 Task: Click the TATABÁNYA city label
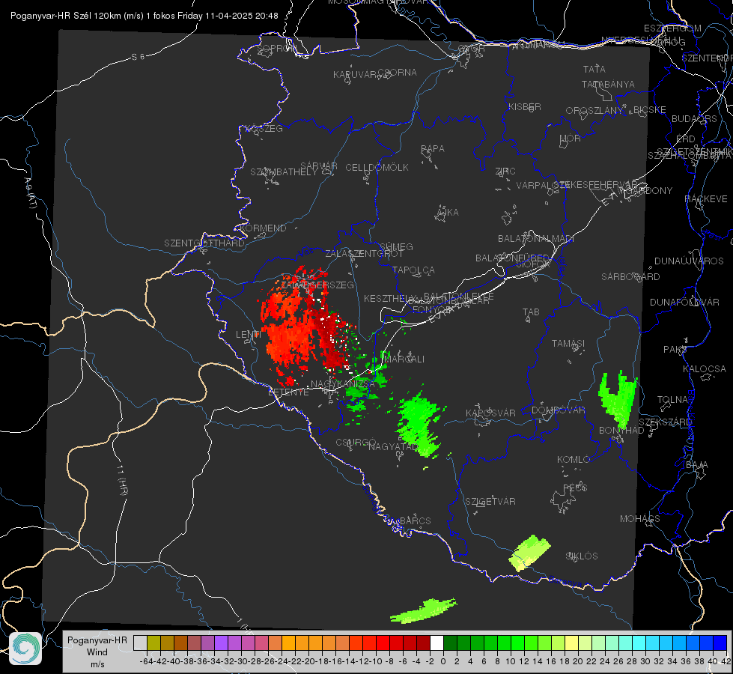click(608, 84)
